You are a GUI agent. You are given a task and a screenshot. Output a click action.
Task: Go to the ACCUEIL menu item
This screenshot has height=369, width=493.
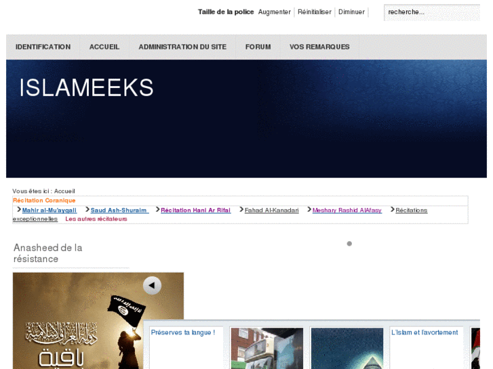coord(104,47)
